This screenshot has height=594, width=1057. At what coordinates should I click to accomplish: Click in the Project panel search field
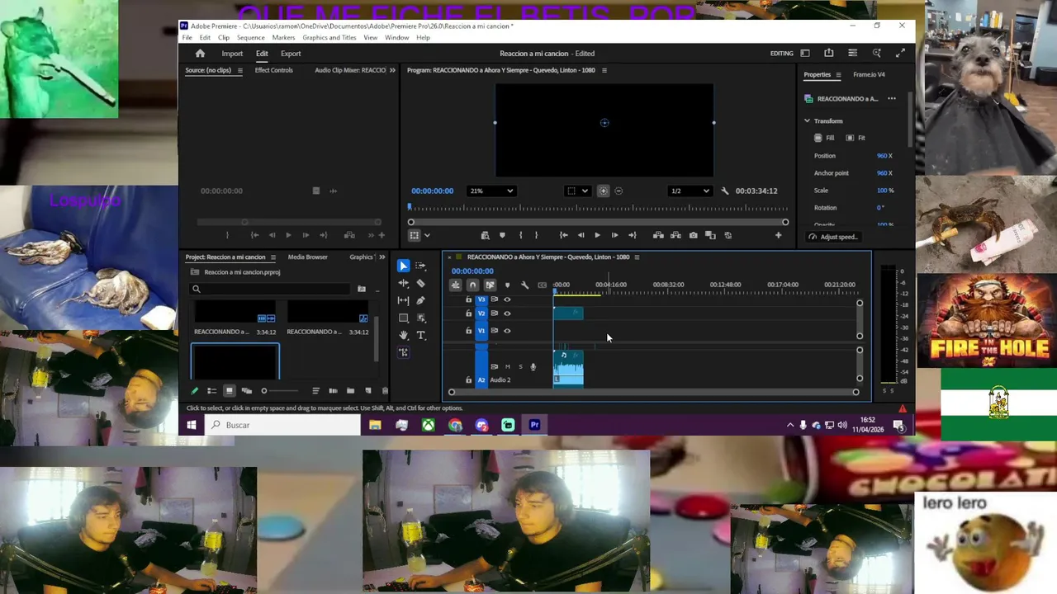(271, 289)
